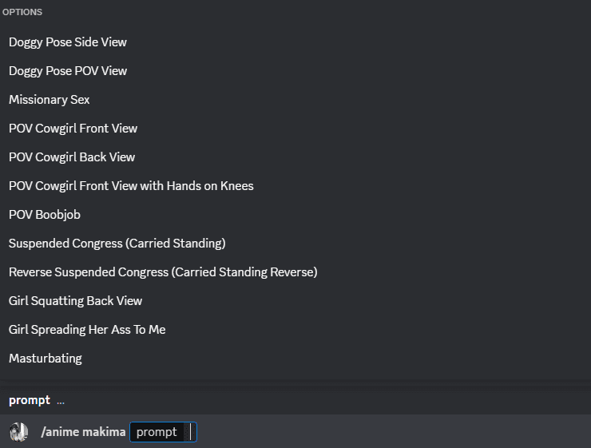Select 'POV Cowgirl Front View with Hands on Knees'

[131, 185]
